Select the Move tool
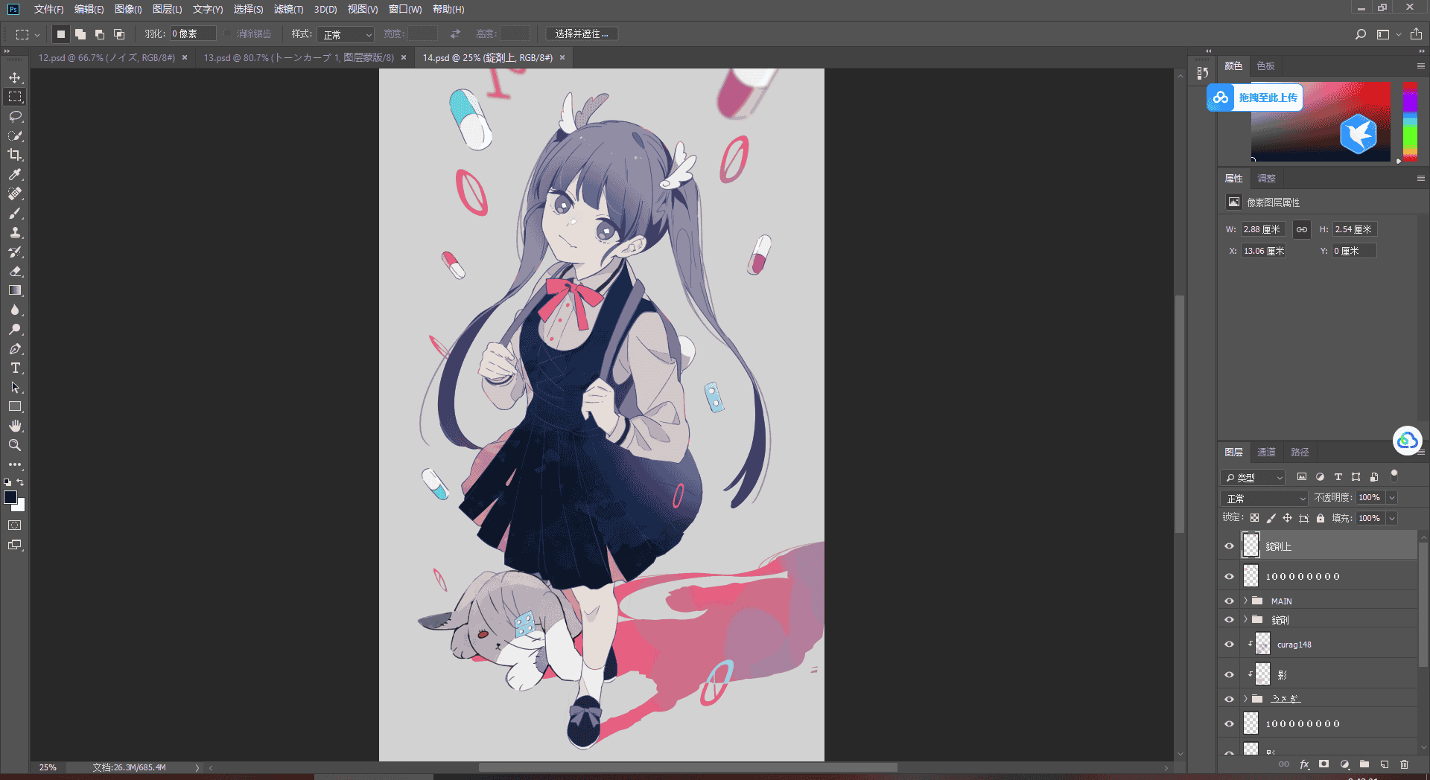The height and width of the screenshot is (780, 1430). click(15, 77)
